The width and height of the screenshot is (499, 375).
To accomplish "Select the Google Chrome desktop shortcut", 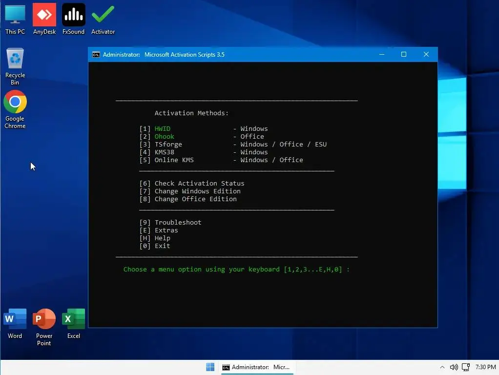I will point(15,109).
